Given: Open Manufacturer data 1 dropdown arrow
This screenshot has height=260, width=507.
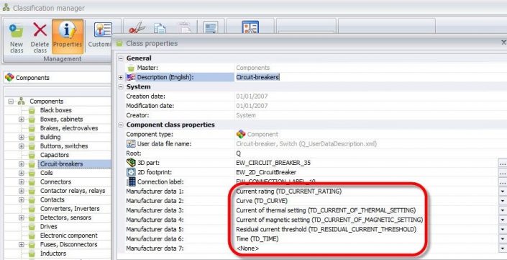Looking at the screenshot, I should [x=503, y=192].
